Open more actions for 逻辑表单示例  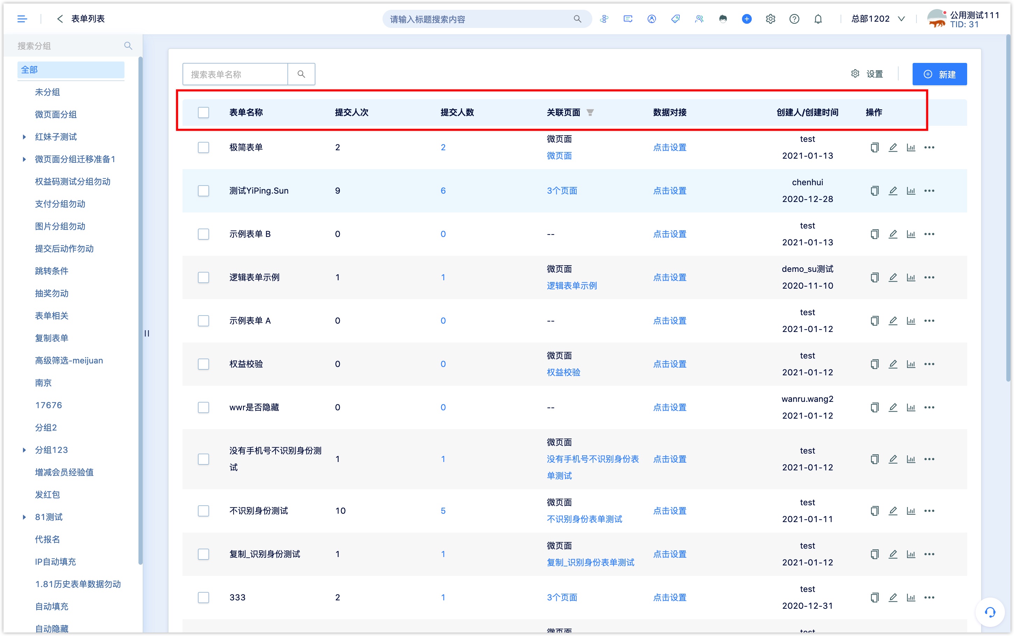click(x=929, y=277)
